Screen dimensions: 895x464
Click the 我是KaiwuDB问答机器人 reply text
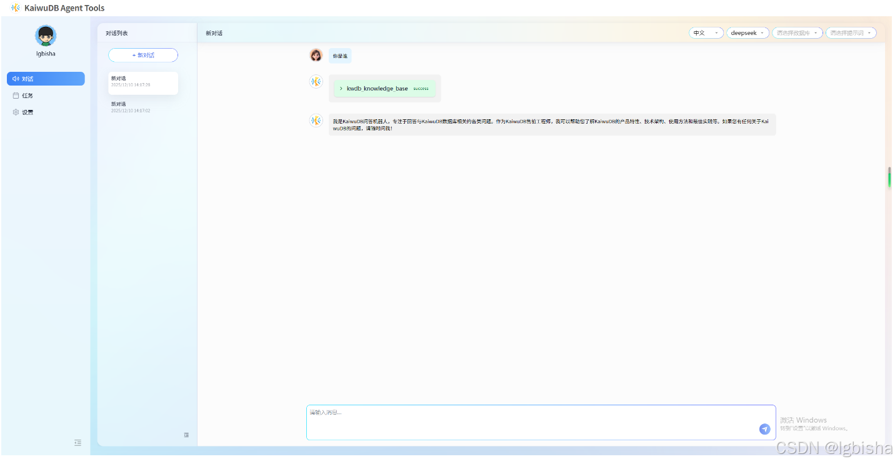(x=552, y=124)
